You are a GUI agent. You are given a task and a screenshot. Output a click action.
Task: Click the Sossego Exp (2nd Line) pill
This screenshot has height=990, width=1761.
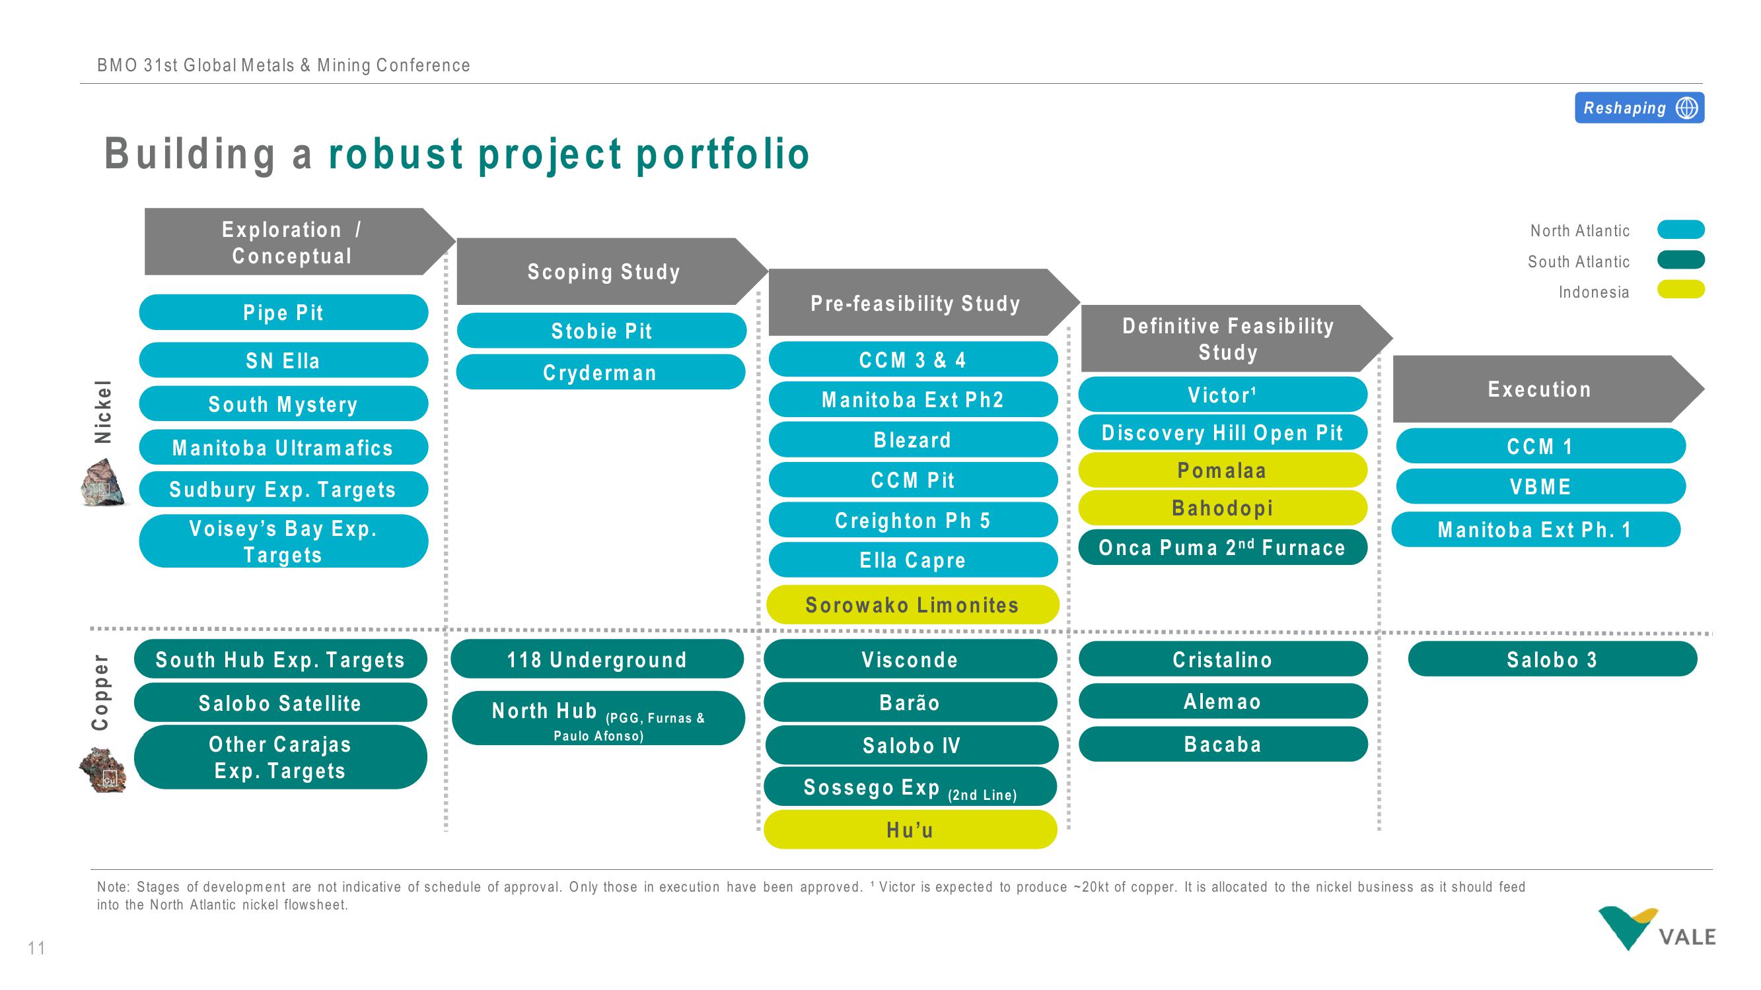pos(911,787)
